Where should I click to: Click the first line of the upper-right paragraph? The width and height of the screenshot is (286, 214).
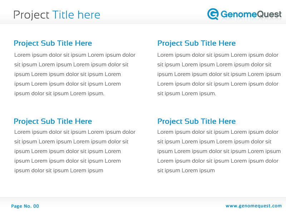[218, 55]
